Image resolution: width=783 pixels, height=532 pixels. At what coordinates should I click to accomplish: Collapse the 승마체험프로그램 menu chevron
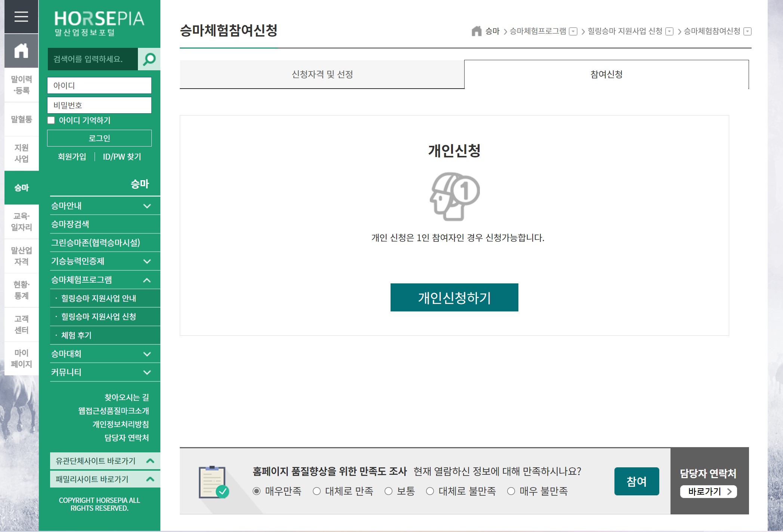tap(147, 280)
